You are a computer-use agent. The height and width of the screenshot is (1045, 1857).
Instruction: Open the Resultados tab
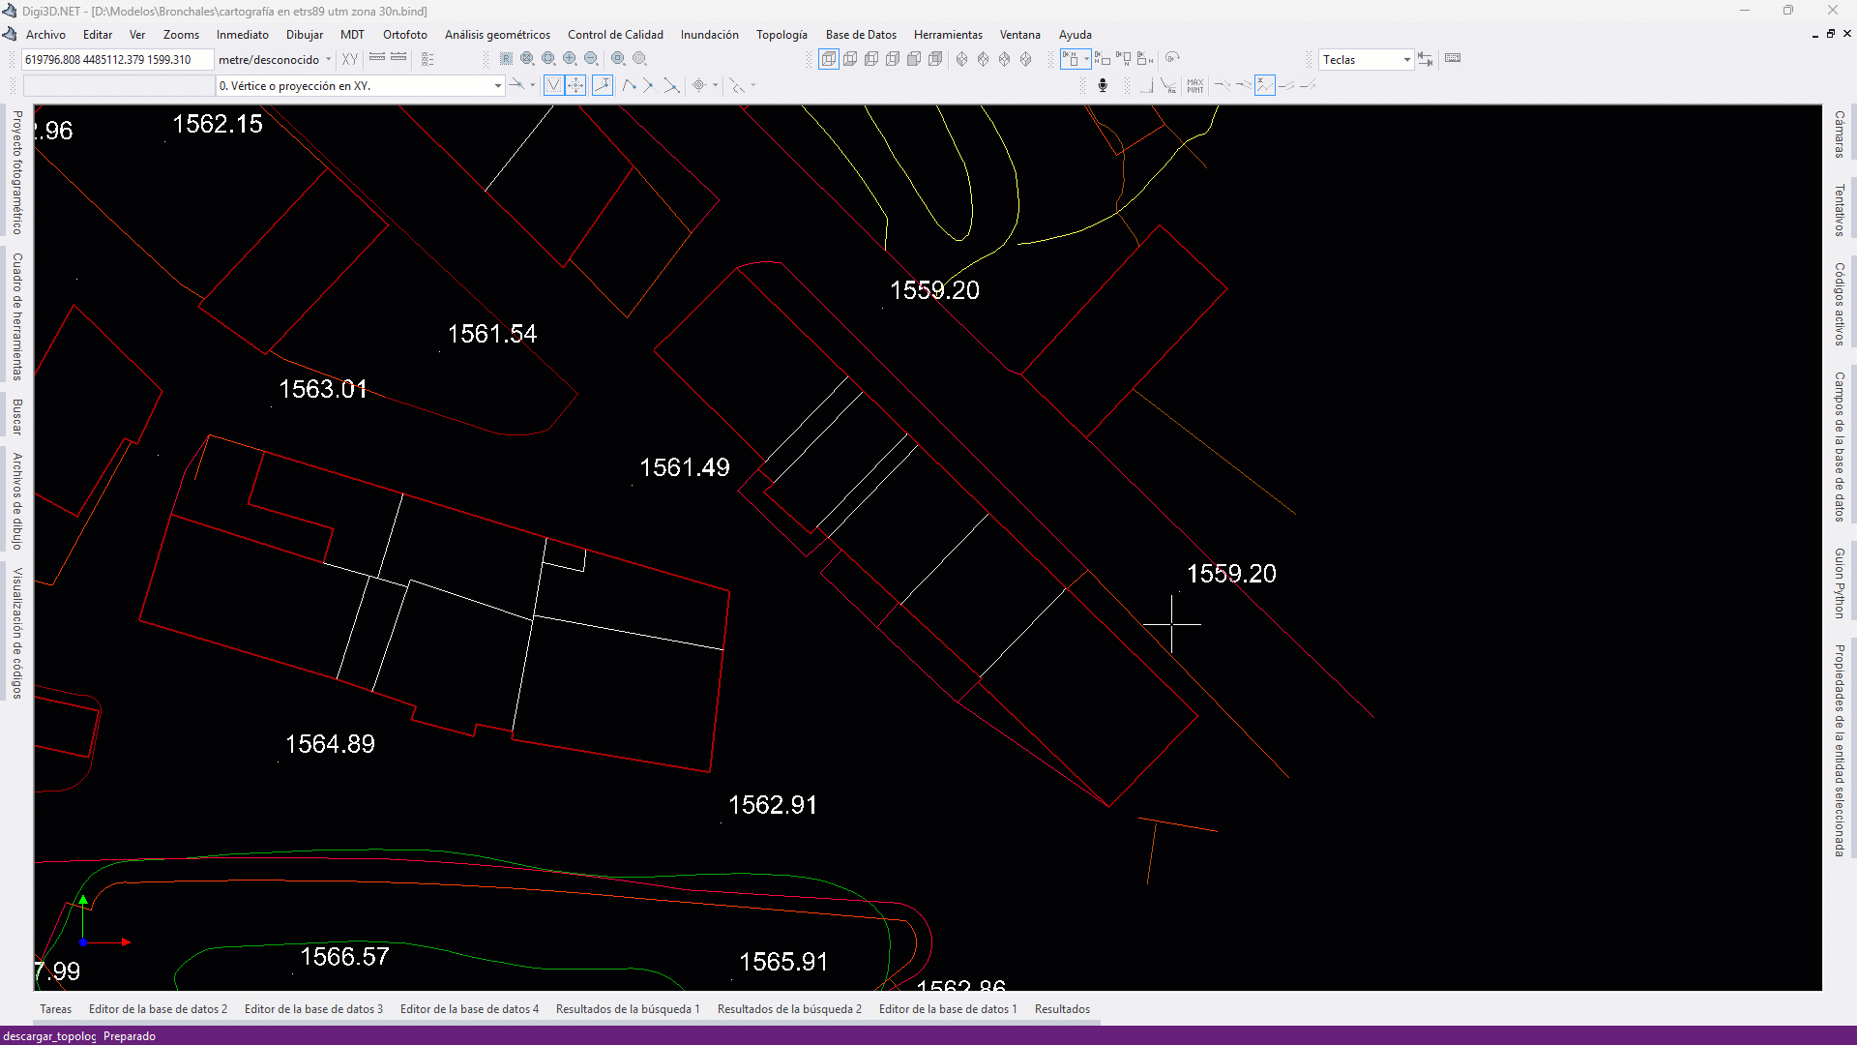coord(1062,1009)
